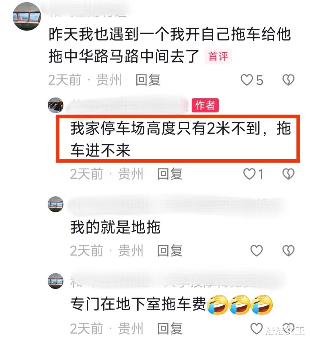310x342 pixels.
Task: Open the comment 昨天我也遇到一个 text
Action: click(x=170, y=45)
